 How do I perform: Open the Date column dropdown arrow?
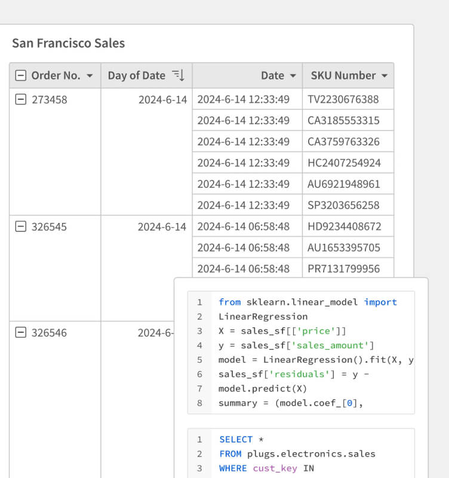[293, 76]
